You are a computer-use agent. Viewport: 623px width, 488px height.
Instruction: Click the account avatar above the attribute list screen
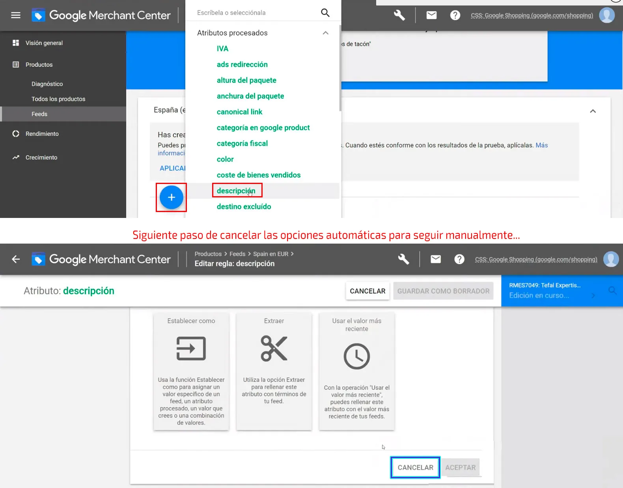[x=607, y=15]
